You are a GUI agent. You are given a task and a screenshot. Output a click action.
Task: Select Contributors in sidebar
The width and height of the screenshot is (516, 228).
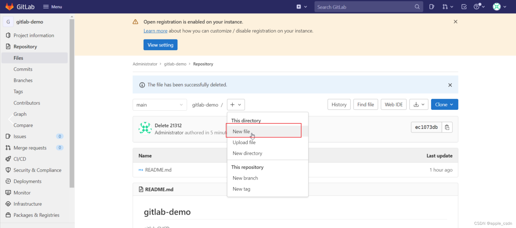(27, 103)
